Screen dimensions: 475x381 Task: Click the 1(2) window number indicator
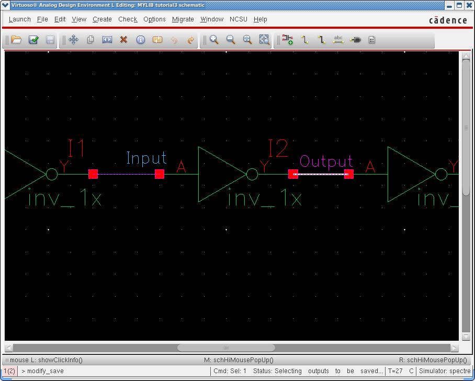9,371
